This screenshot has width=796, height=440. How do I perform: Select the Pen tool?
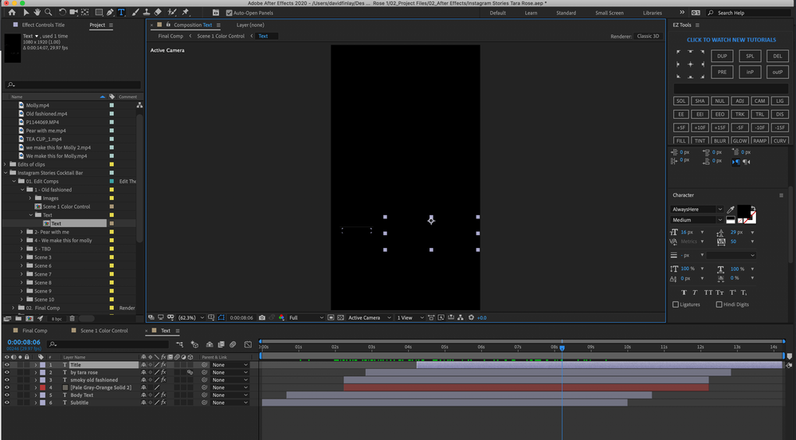(x=109, y=13)
